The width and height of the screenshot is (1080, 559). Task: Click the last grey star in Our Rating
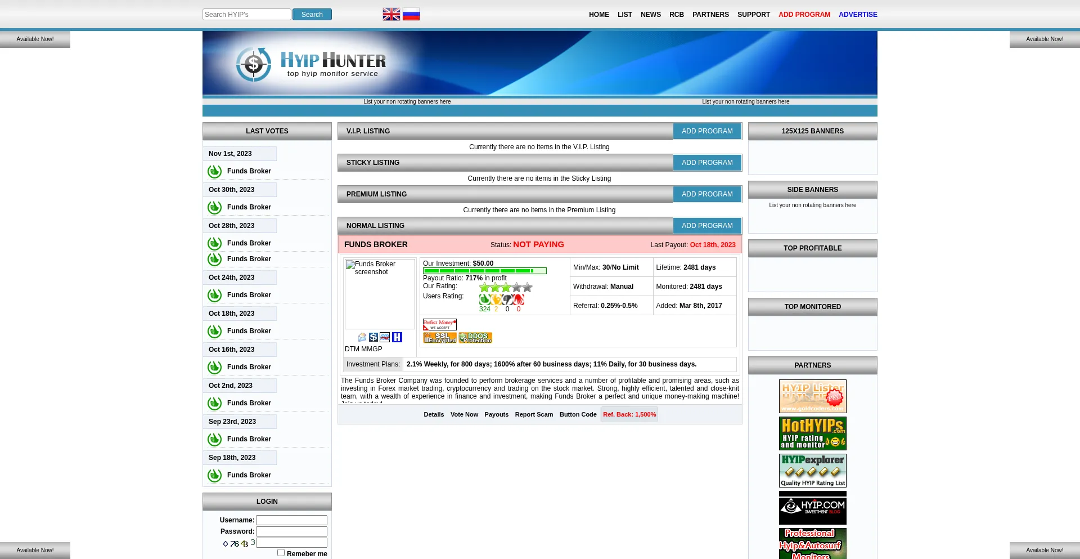[527, 288]
